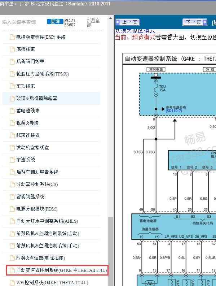
Task: Open the (SD110-7) power distribution reference link
Action: tap(174, 111)
